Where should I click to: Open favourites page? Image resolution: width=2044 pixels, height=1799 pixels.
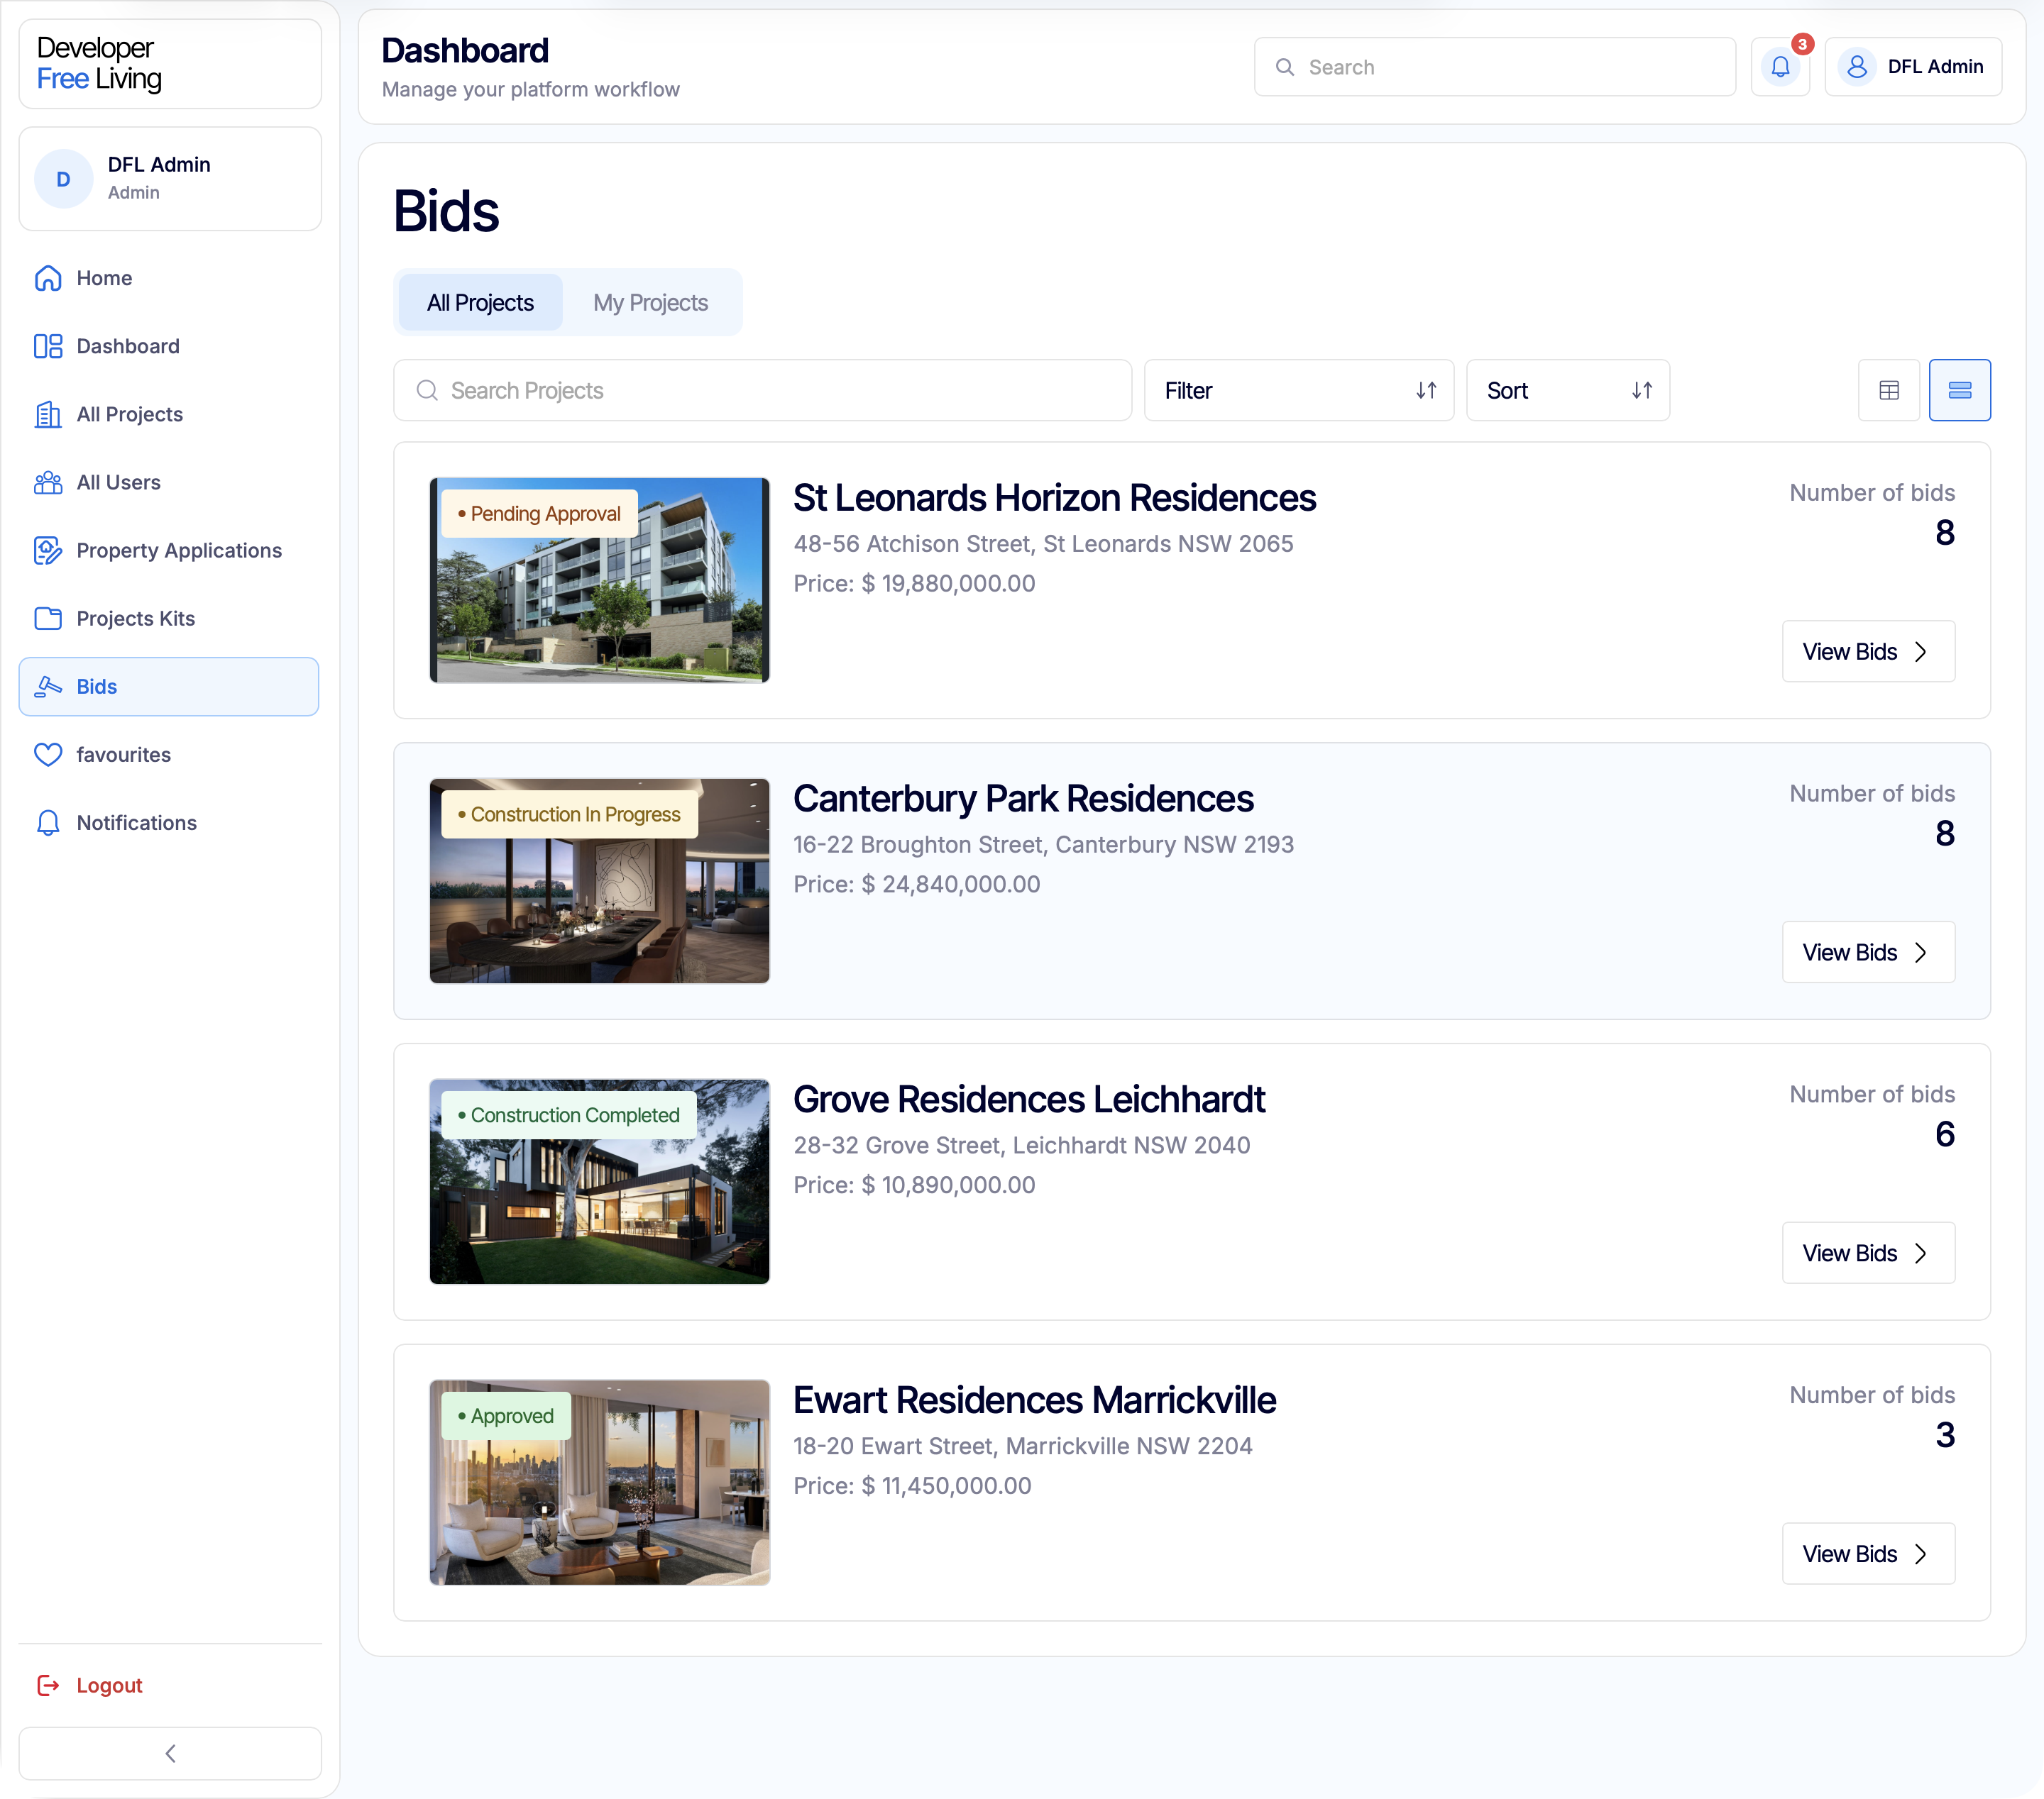(168, 755)
